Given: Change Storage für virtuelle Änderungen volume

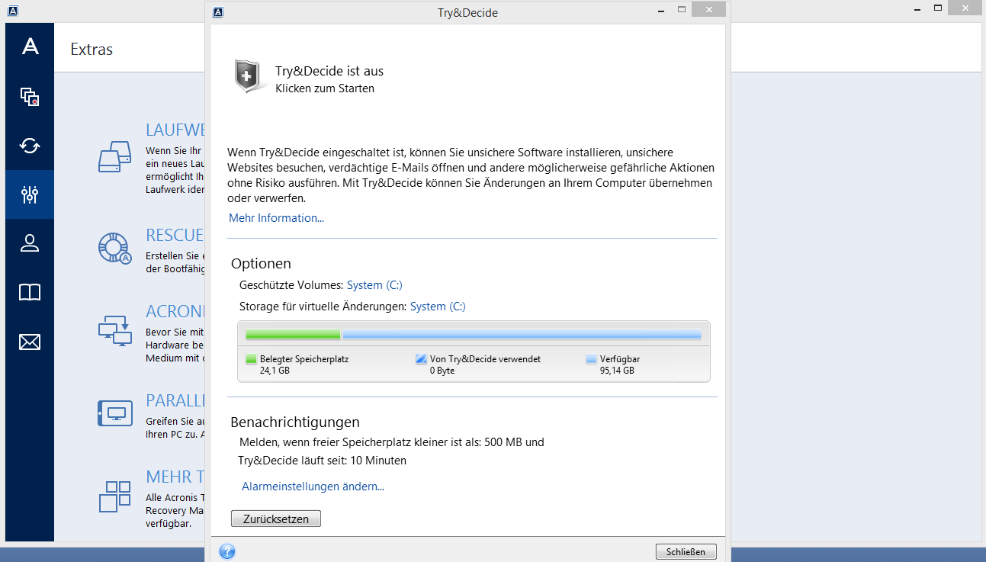Looking at the screenshot, I should pyautogui.click(x=438, y=307).
